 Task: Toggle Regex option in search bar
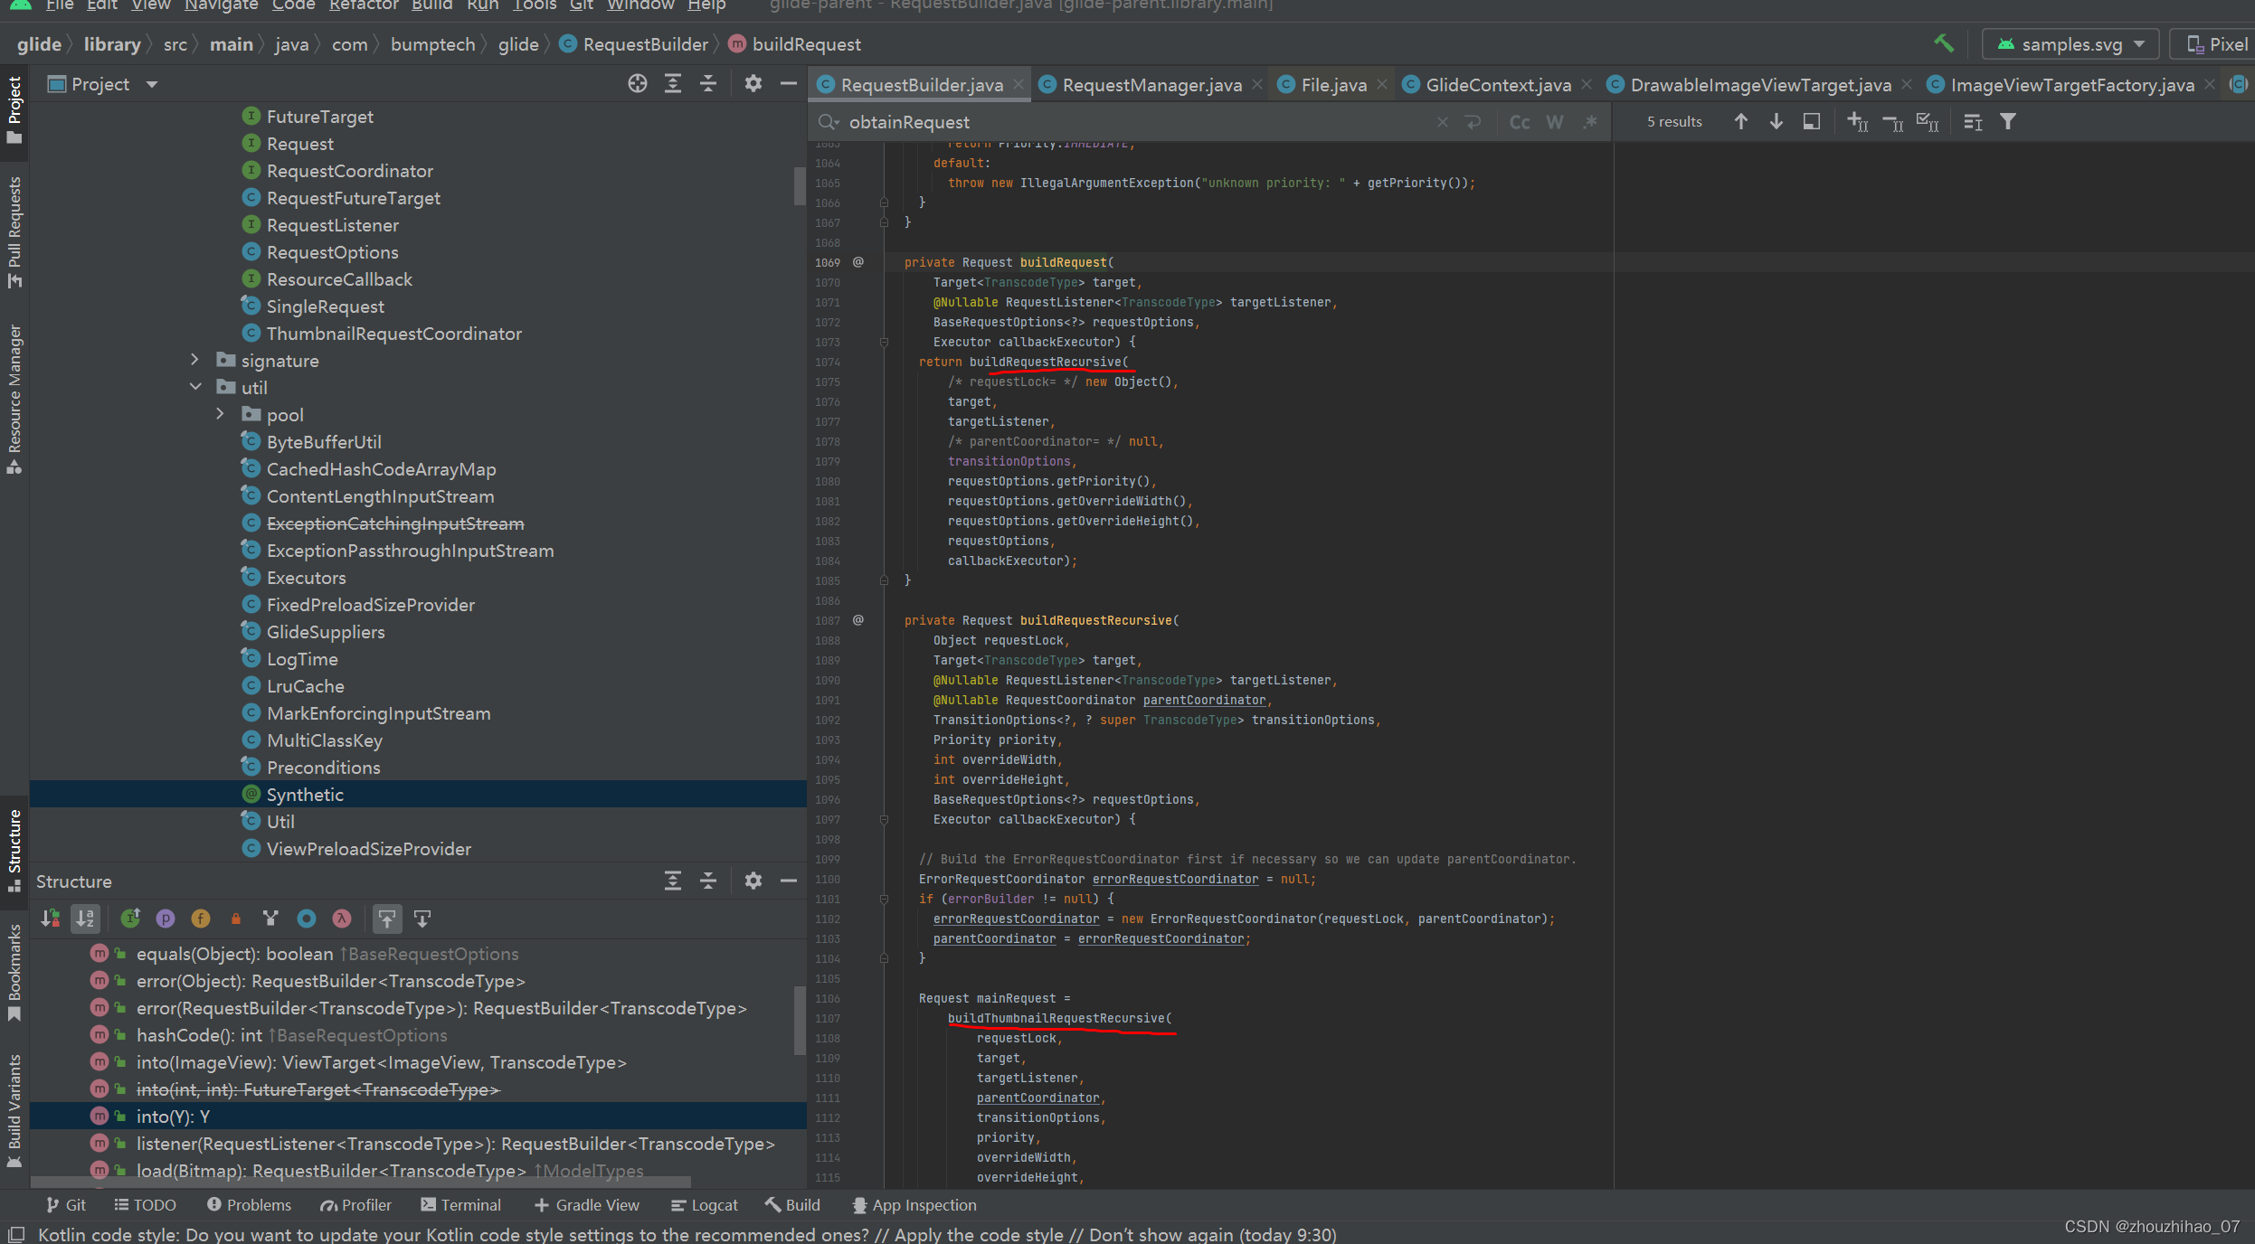pyautogui.click(x=1590, y=122)
